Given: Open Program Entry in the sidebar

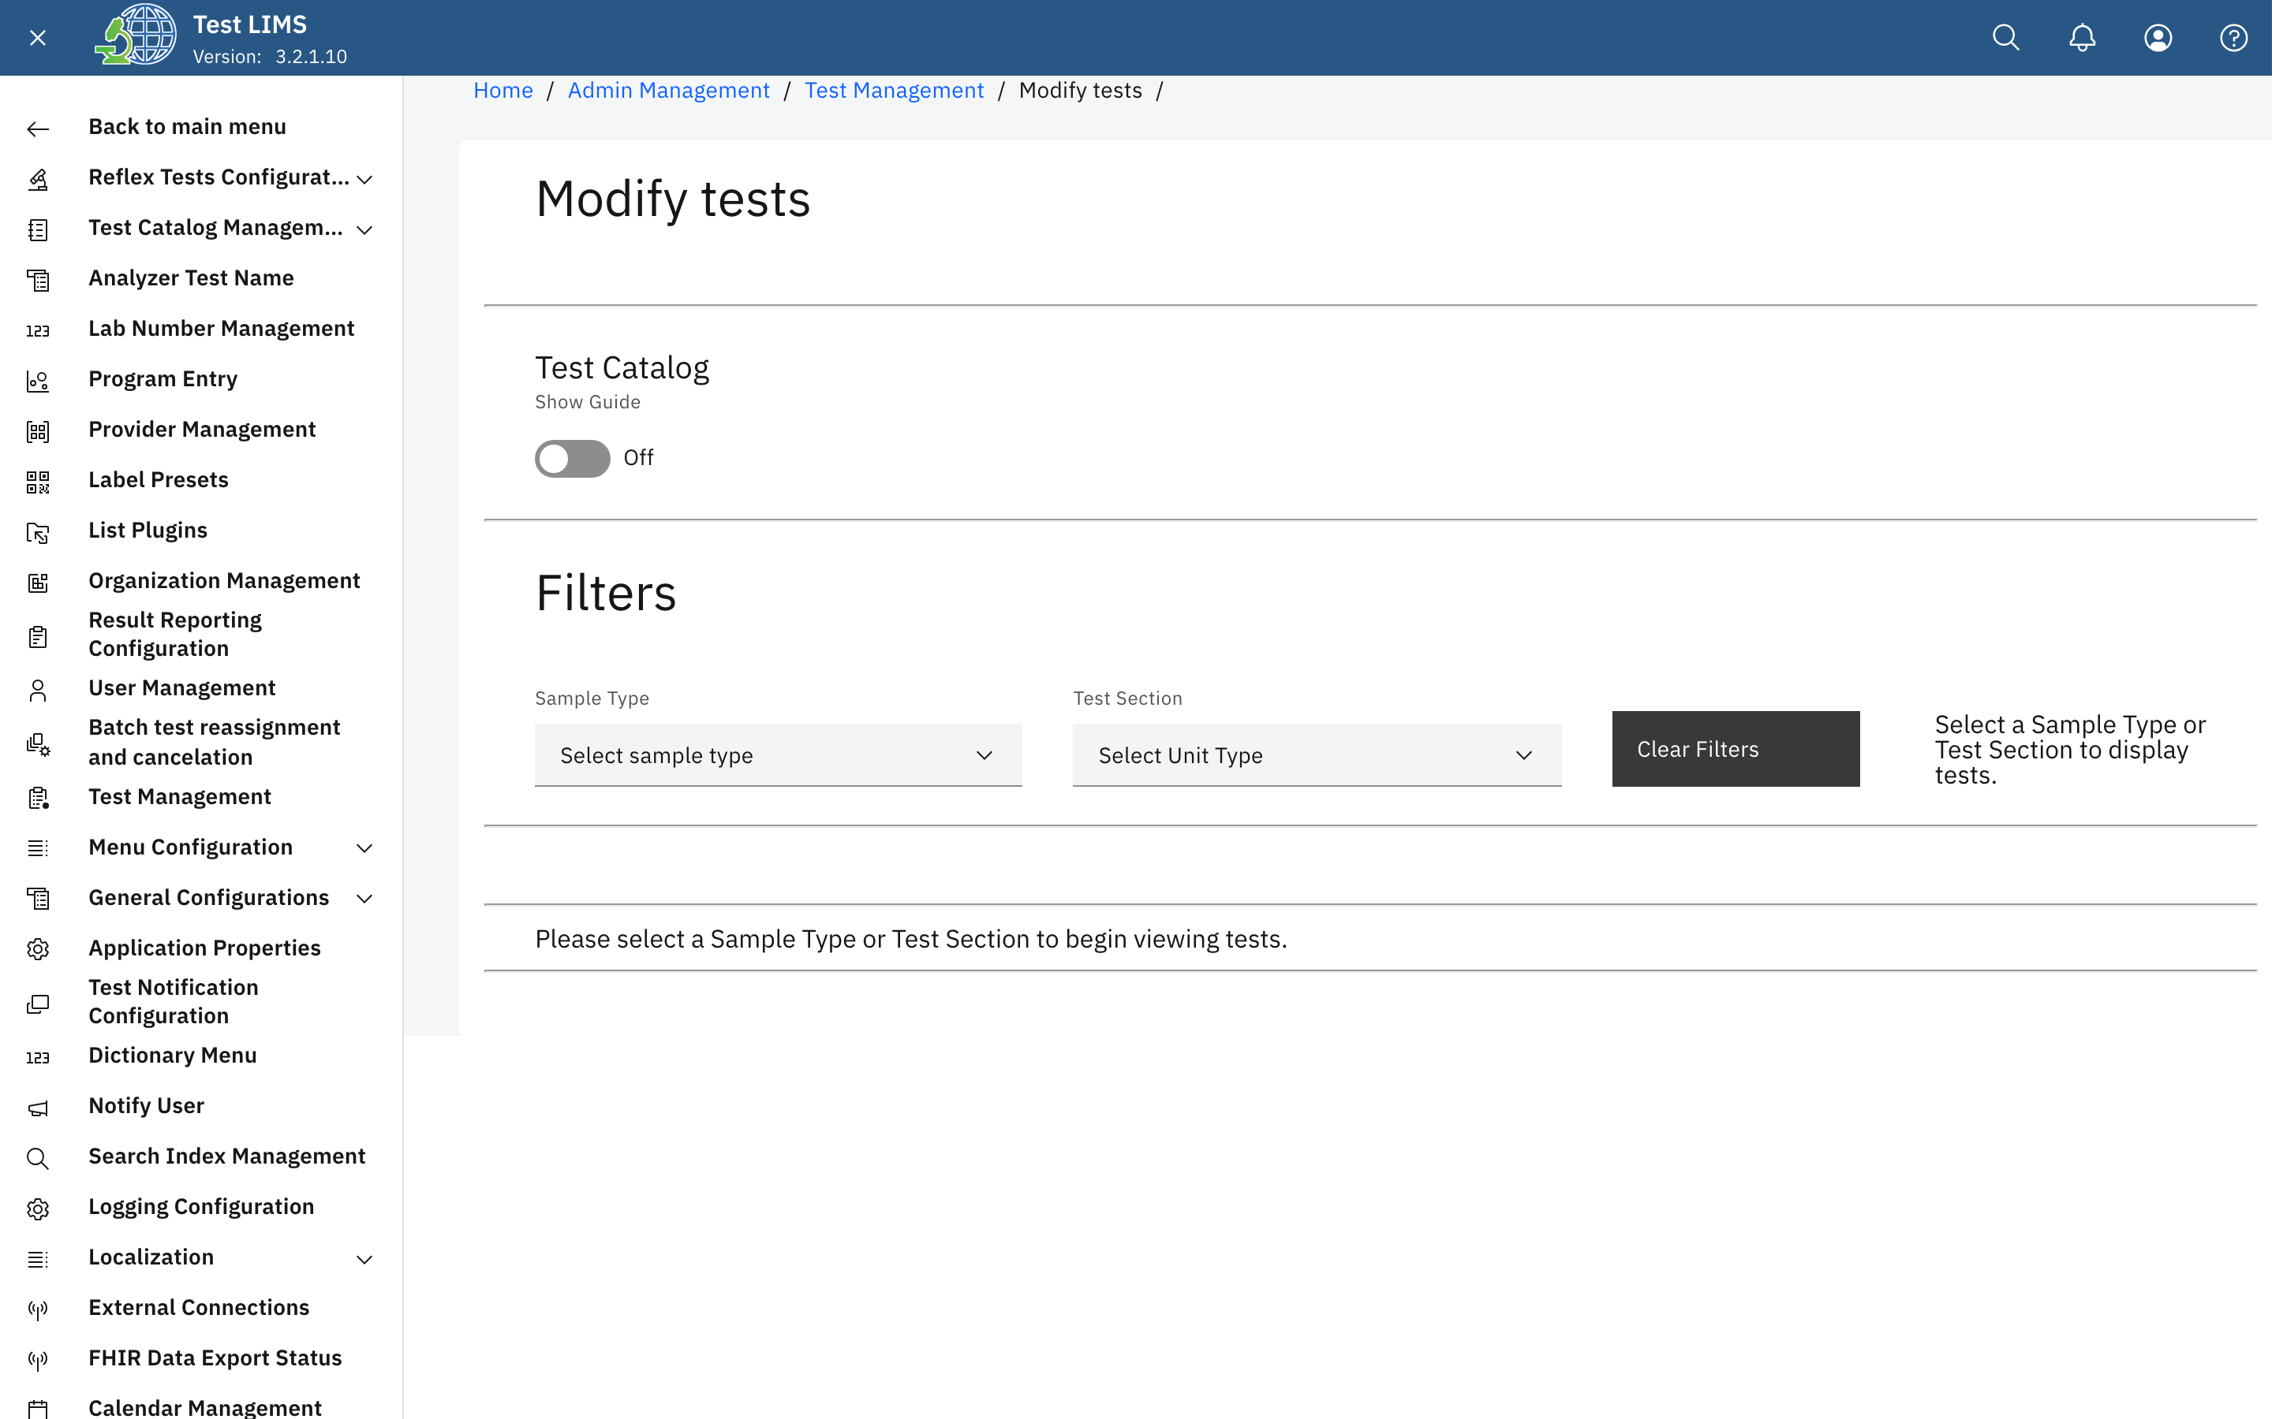Looking at the screenshot, I should pyautogui.click(x=163, y=379).
